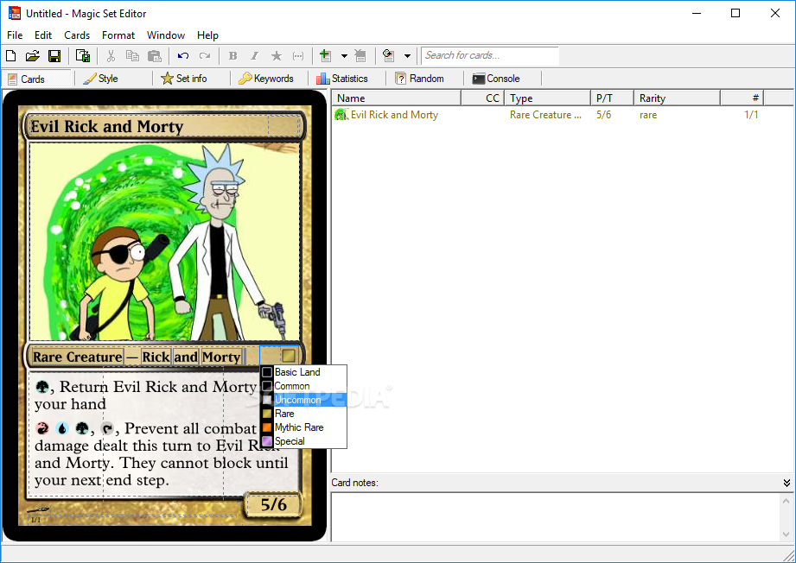Image resolution: width=796 pixels, height=563 pixels.
Task: Collapse the Card notes panel chevron
Action: coord(786,483)
